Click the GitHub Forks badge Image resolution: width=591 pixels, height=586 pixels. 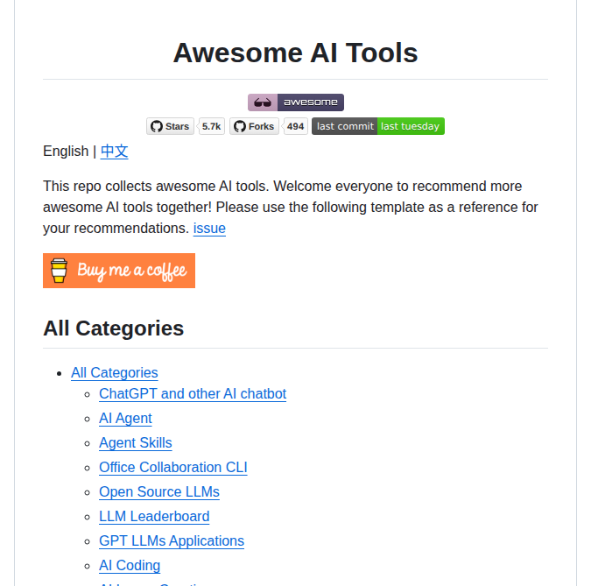(x=254, y=126)
